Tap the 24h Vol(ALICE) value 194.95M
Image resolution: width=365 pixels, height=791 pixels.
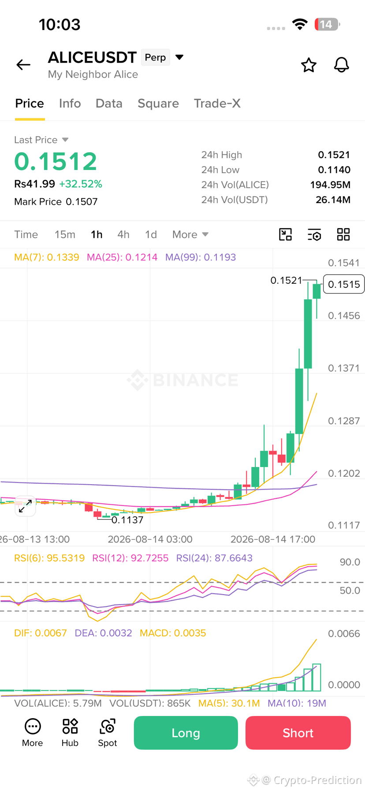(331, 185)
